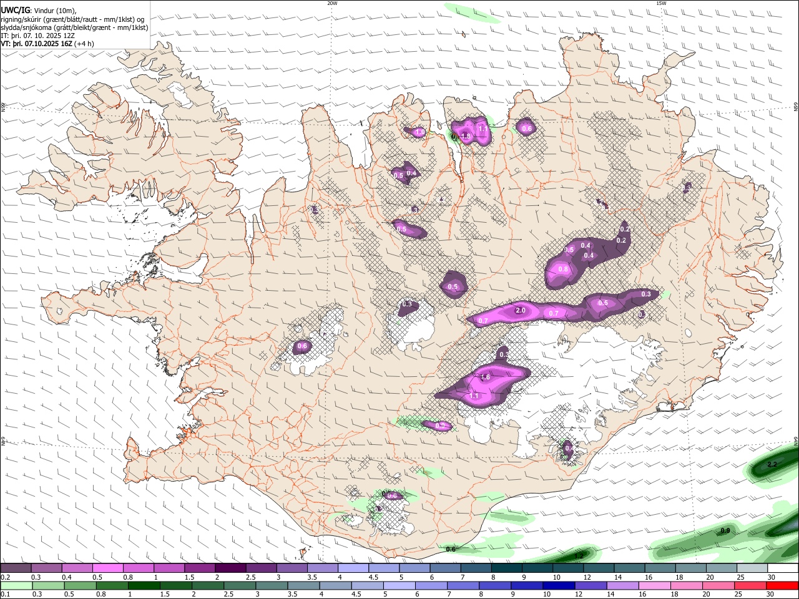Click the 0.9 green rain value offshore

[x=725, y=530]
